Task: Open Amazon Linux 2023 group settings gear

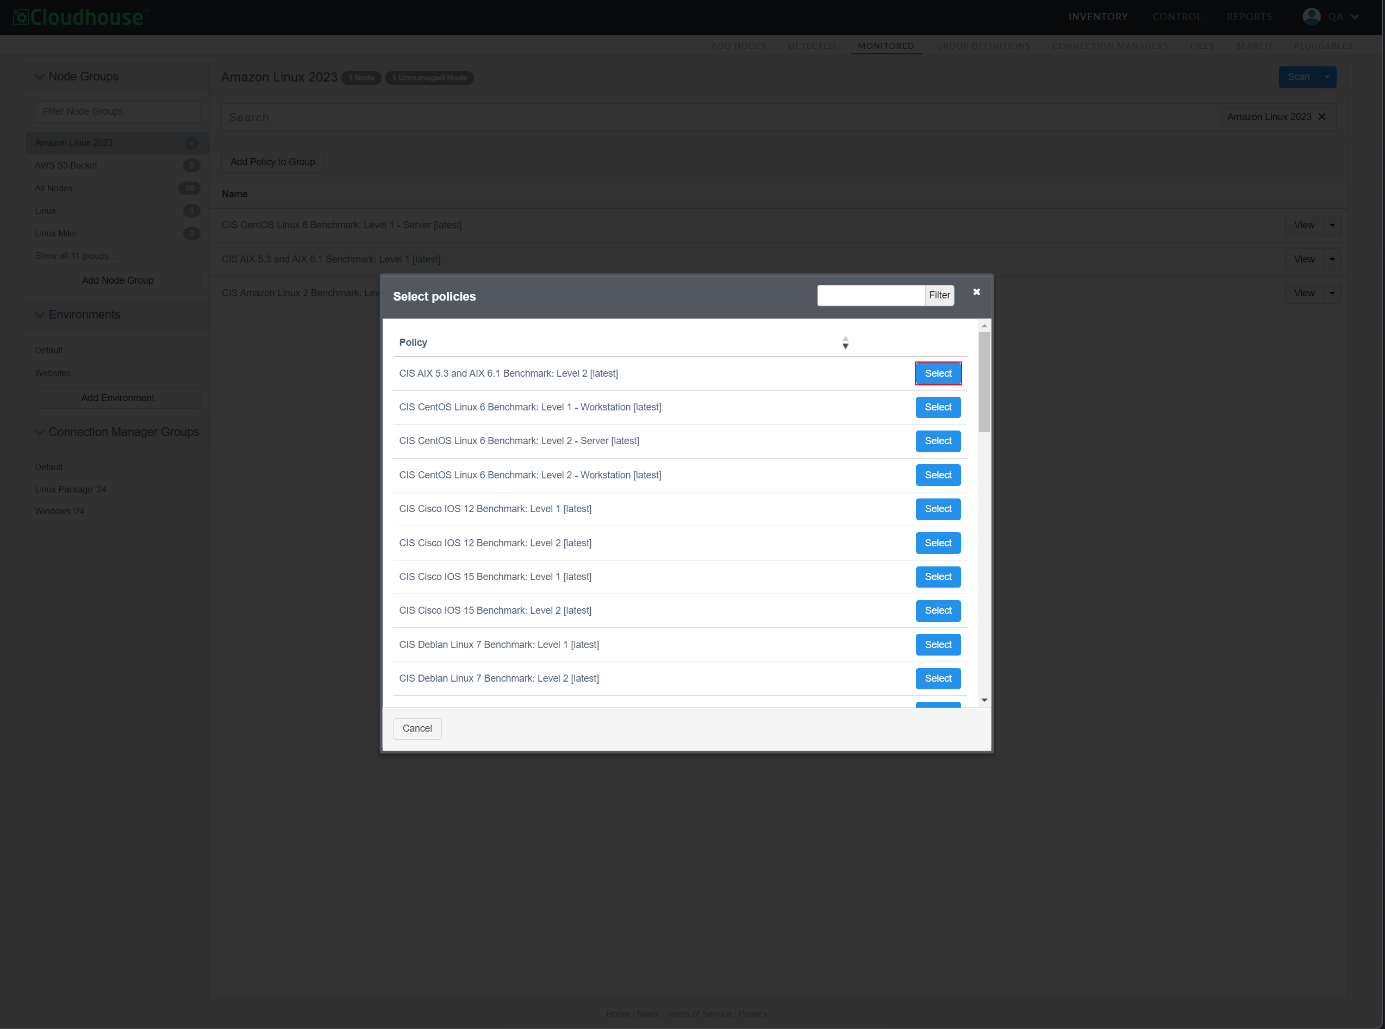Action: click(191, 142)
